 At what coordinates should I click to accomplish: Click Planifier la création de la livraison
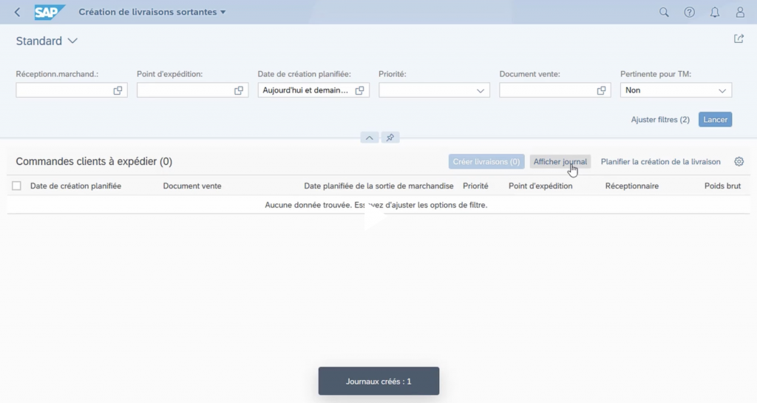tap(660, 162)
